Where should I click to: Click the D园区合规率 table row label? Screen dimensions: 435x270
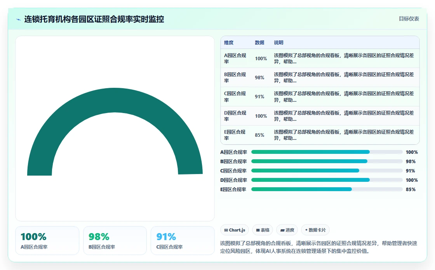pos(235,116)
